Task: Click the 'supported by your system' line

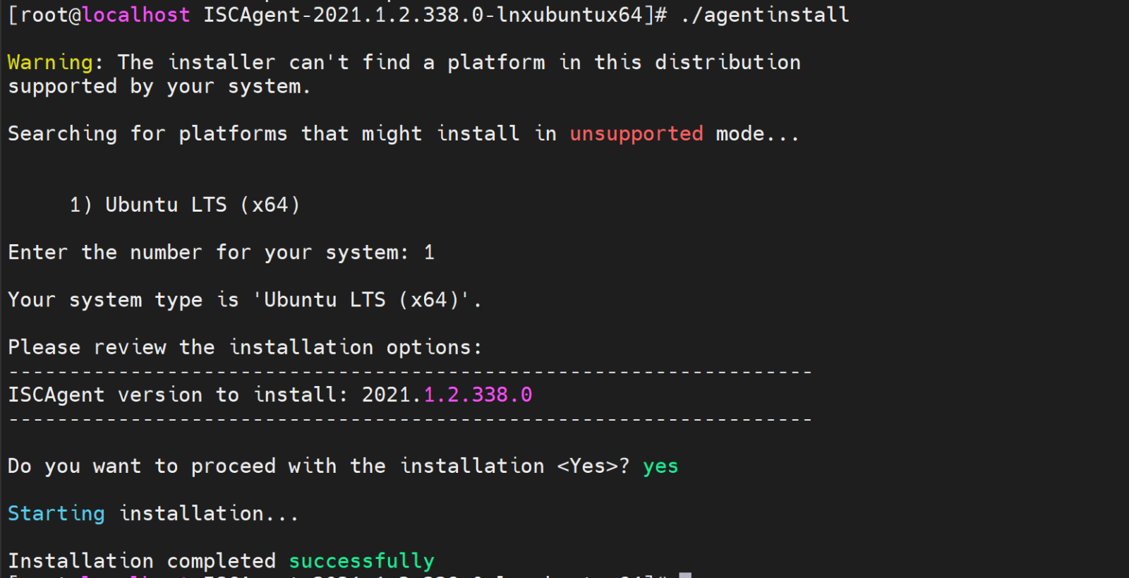Action: (159, 87)
